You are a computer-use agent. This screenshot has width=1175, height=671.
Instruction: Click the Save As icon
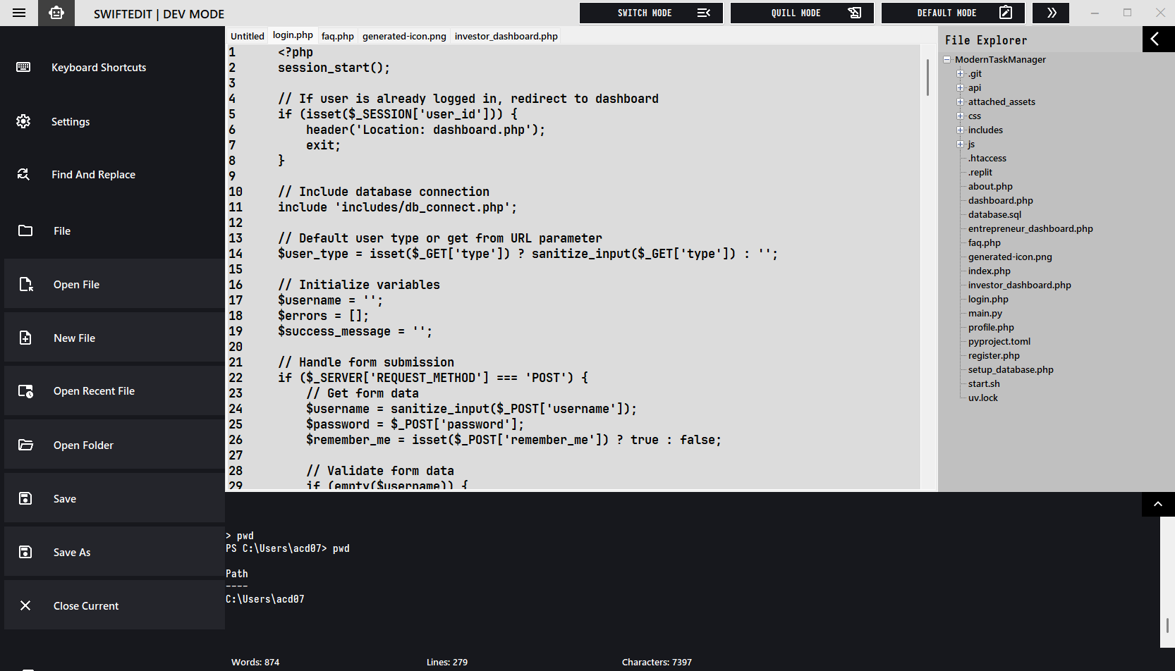click(x=25, y=552)
